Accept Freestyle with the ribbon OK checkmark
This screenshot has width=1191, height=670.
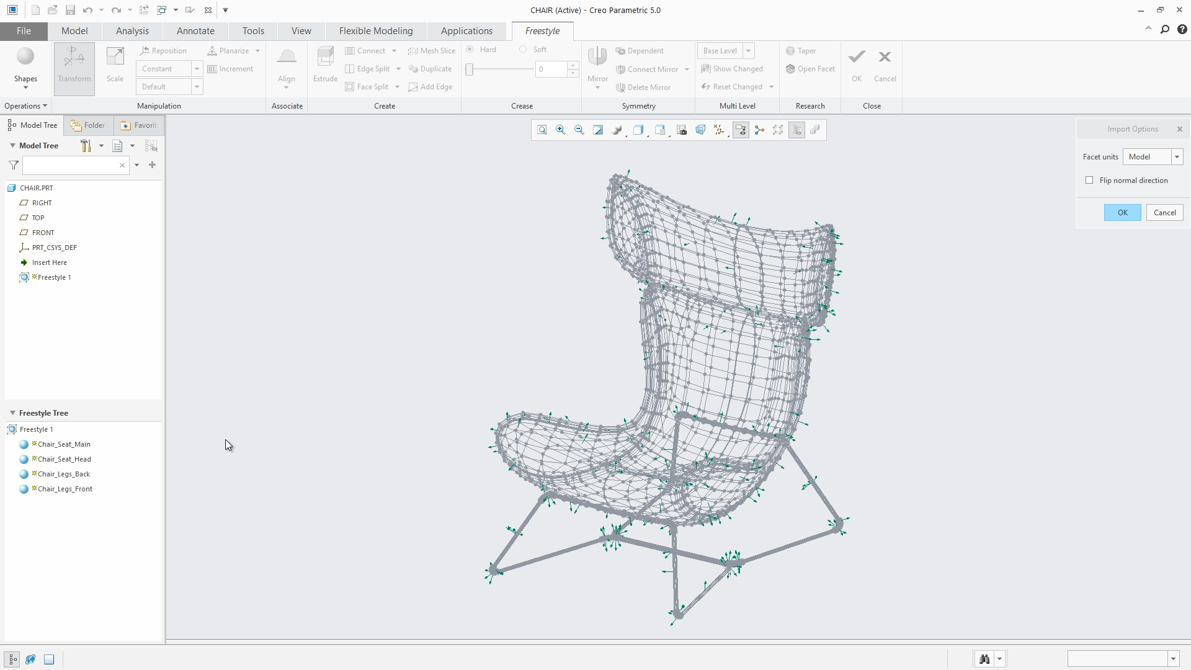[x=857, y=65]
